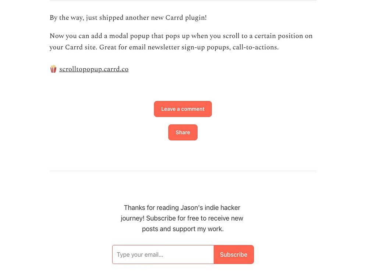368x275 pixels.
Task: Click the words 'modal popup' in the paragraph
Action: pyautogui.click(x=129, y=36)
